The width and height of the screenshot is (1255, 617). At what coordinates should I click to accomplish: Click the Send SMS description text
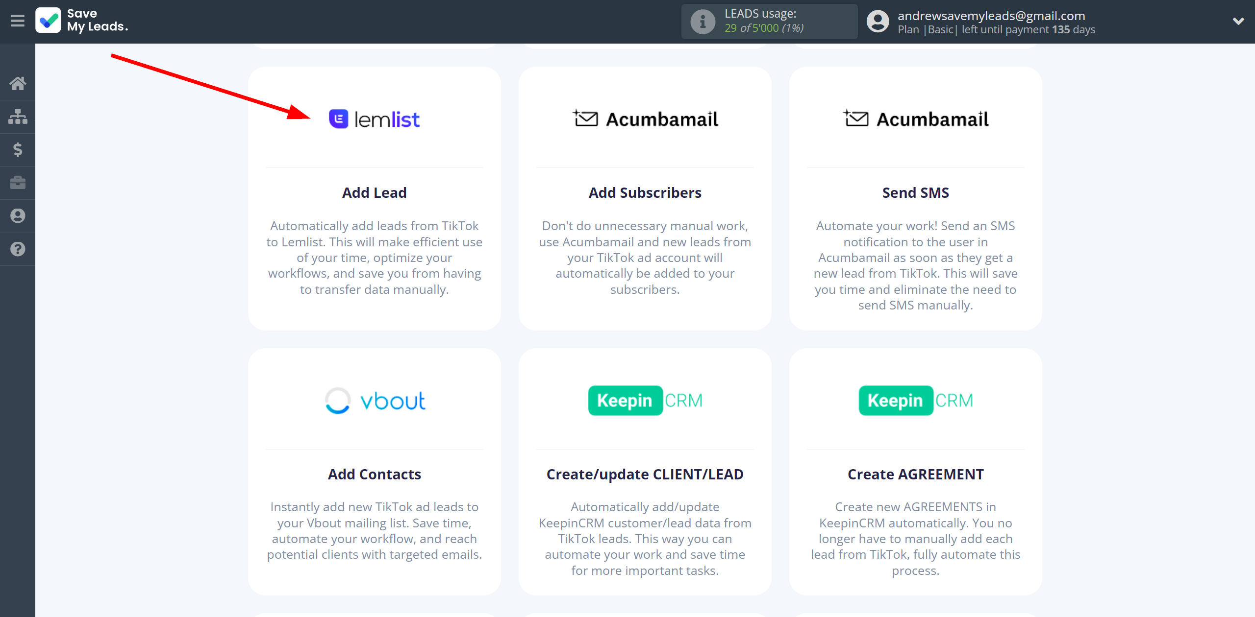coord(916,265)
